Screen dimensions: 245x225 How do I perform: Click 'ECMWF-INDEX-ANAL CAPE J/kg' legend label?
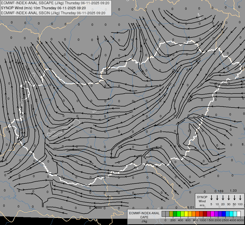[x=144, y=217]
